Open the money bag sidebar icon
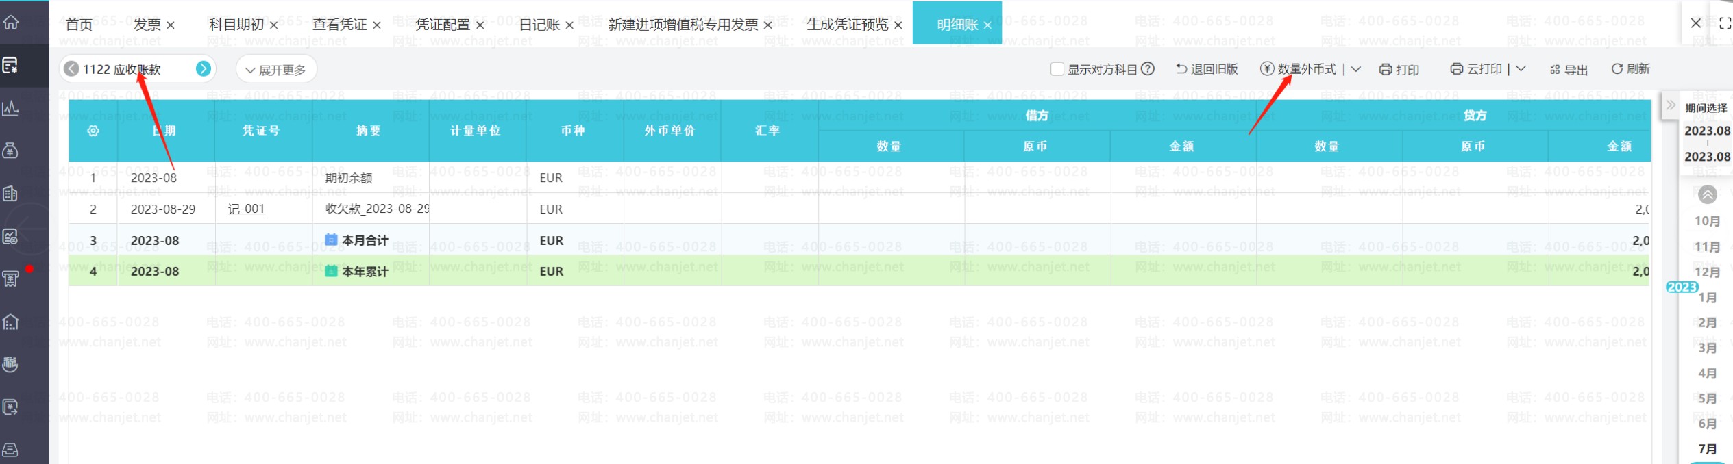 [10, 151]
